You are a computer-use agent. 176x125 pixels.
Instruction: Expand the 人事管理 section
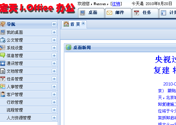pos(54,86)
